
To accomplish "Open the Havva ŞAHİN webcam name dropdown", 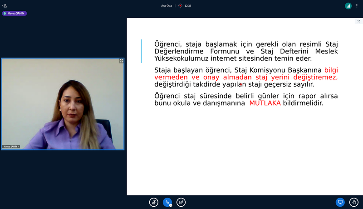I will [11, 147].
